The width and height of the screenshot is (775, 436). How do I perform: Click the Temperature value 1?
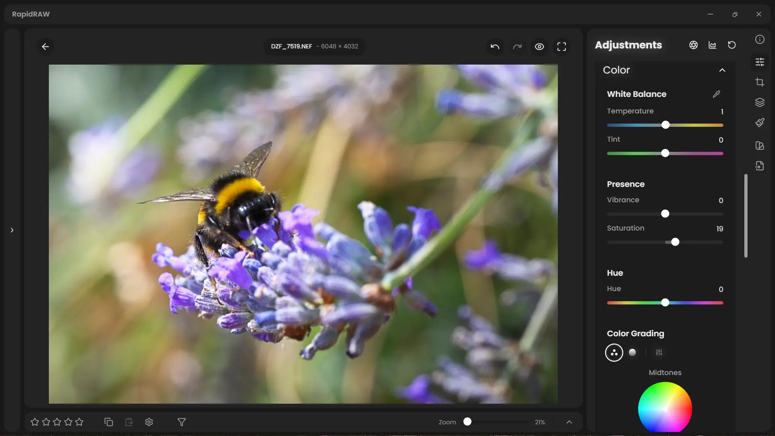click(722, 111)
